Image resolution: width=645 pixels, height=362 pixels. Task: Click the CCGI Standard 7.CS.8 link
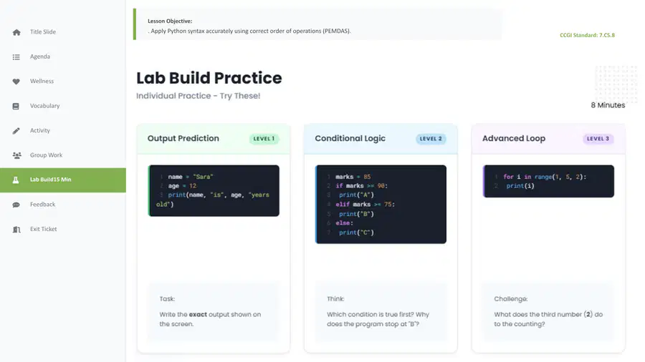point(587,35)
